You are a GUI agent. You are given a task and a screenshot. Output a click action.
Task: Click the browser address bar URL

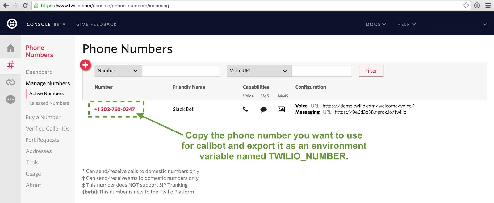105,6
